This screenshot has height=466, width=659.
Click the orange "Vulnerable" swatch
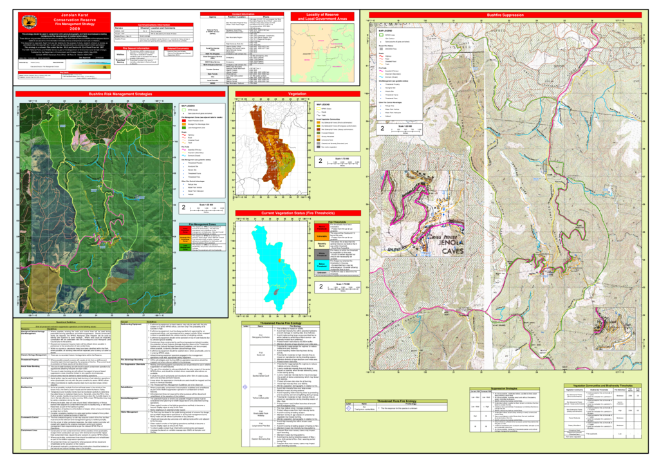pos(322,237)
